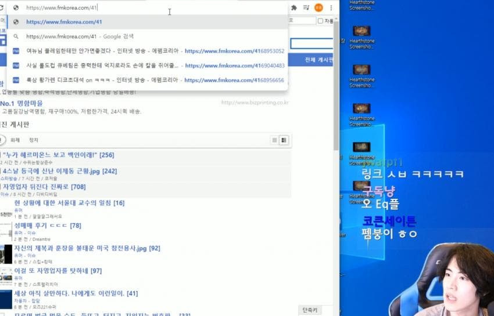Pick suggestion ending in 4168953052
The image size is (494, 316).
[x=148, y=51]
